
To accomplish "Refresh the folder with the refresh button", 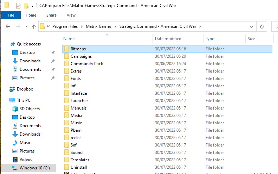I will pyautogui.click(x=261, y=26).
